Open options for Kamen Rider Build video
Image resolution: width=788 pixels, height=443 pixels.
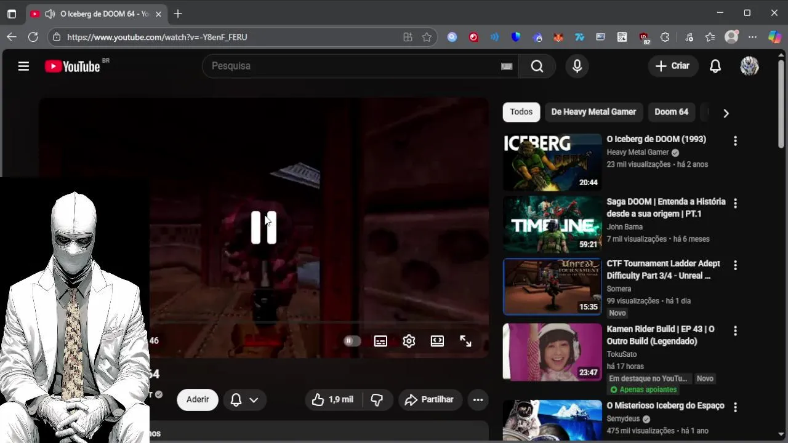(x=735, y=331)
